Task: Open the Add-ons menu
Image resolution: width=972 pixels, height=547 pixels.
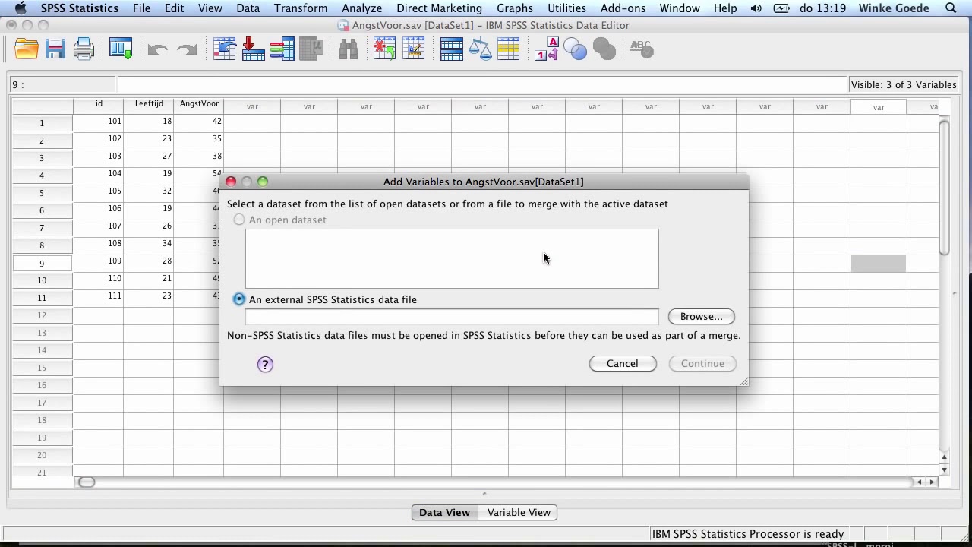Action: click(x=622, y=8)
